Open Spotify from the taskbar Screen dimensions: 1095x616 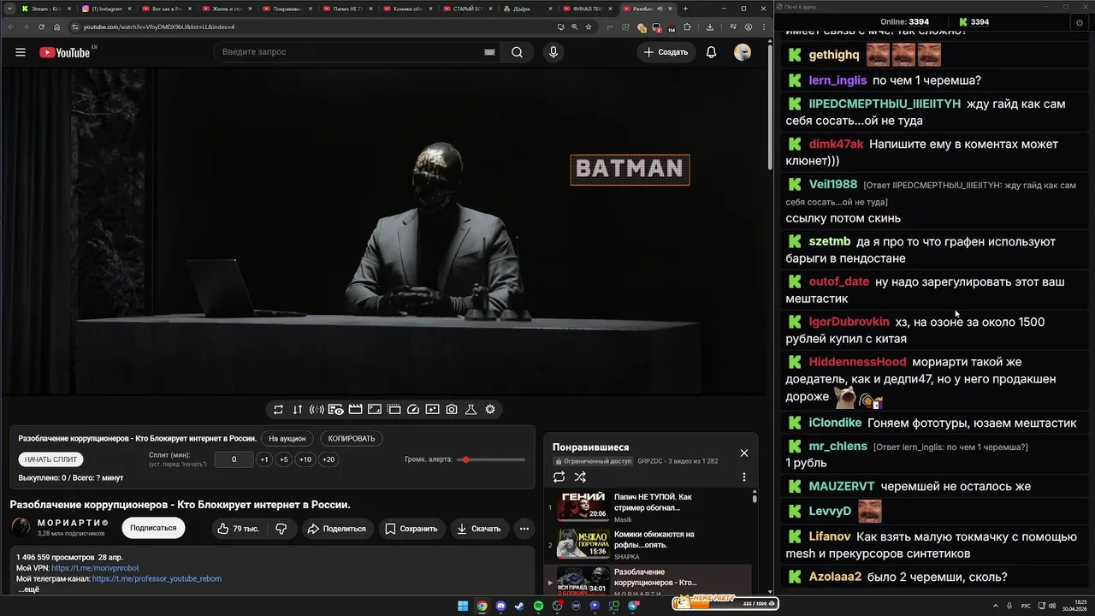[x=538, y=606]
